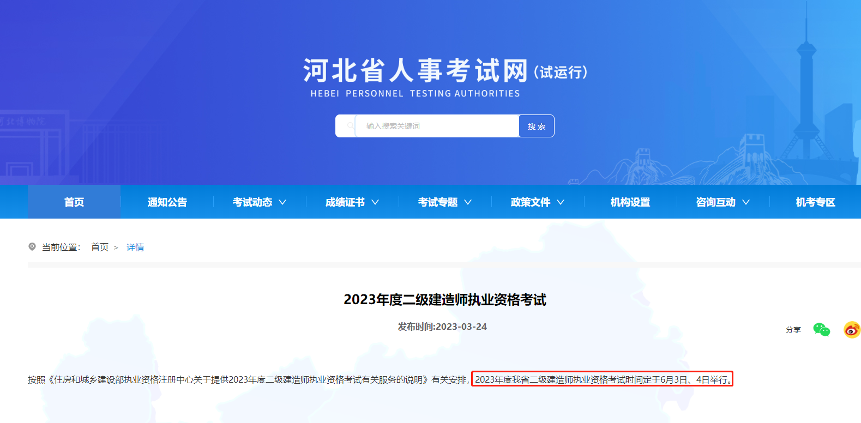Click the magnifier icon in search box
Screen dimensions: 861x423
[x=350, y=126]
